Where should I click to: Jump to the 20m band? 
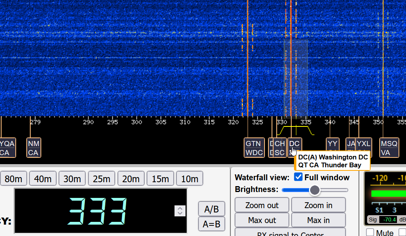click(131, 179)
